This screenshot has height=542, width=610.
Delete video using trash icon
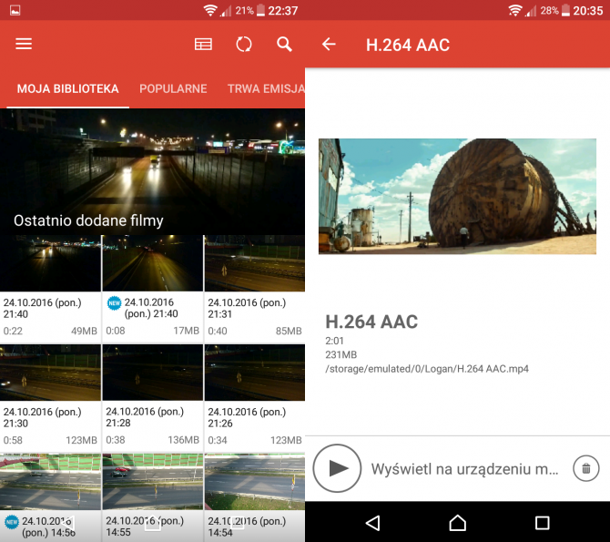[x=586, y=468]
